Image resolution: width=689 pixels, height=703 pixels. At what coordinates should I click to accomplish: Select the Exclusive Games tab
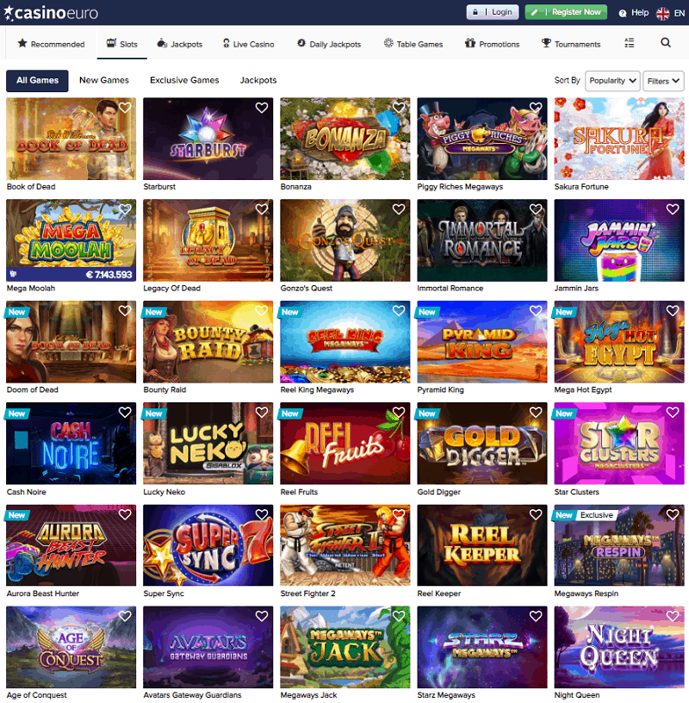point(184,80)
